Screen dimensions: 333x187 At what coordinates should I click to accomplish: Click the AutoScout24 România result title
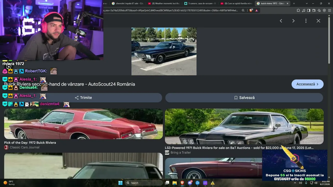click(70, 84)
